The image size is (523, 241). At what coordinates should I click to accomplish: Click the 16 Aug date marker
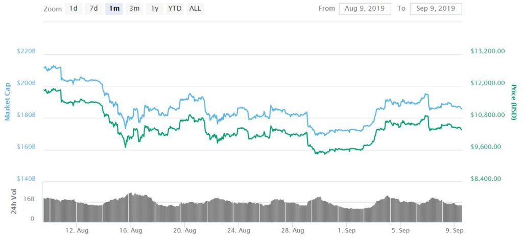(130, 230)
